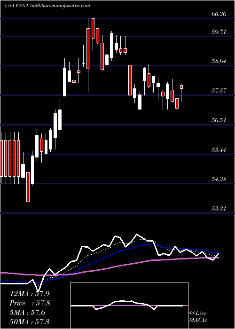Click the 57.57 price level label
The height and width of the screenshot is (329, 235).
point(219,91)
